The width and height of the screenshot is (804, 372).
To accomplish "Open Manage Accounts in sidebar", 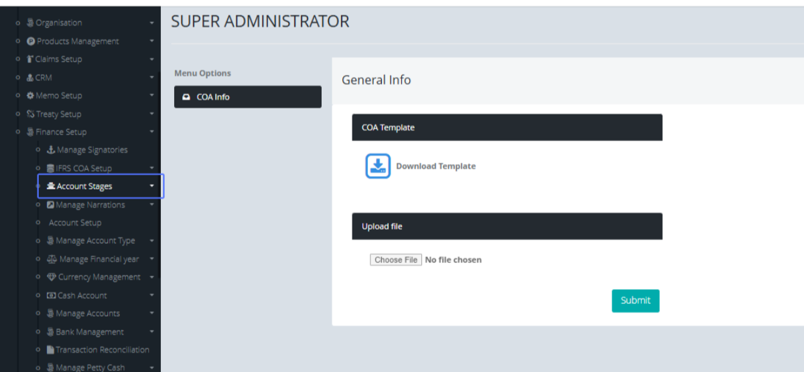I will click(88, 314).
